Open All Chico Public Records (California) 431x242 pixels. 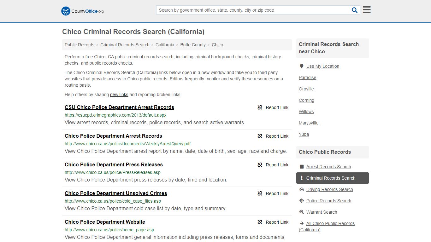pyautogui.click(x=327, y=227)
